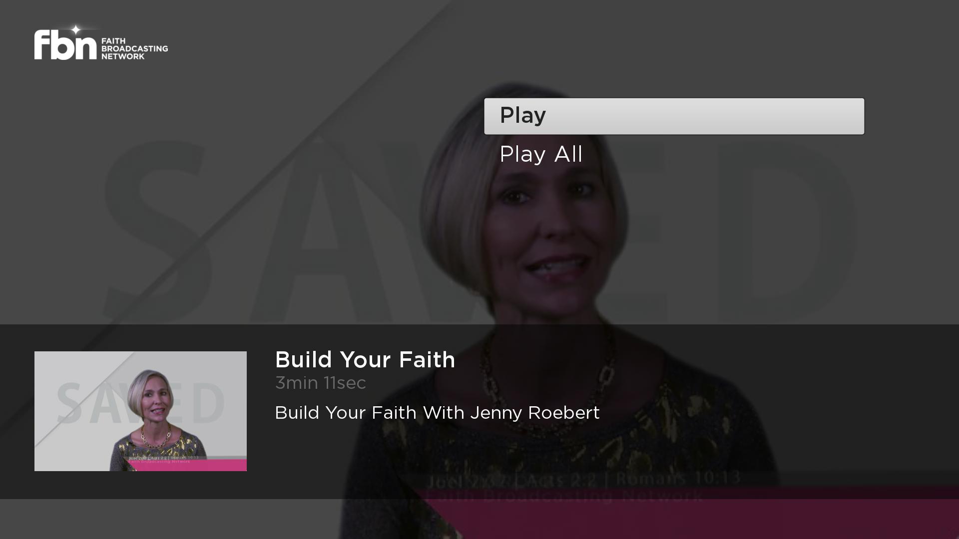
Task: Click the Joel, Acts, Romans scripture caption in background
Action: tap(583, 480)
